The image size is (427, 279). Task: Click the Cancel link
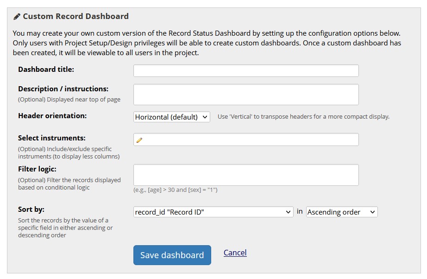[235, 253]
